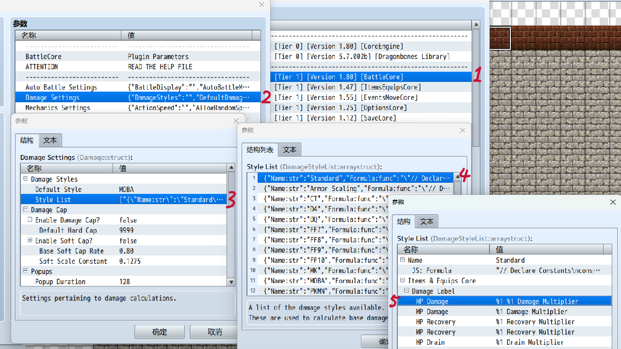Select ItemsEquipsCore plugin row

[x=371, y=87]
